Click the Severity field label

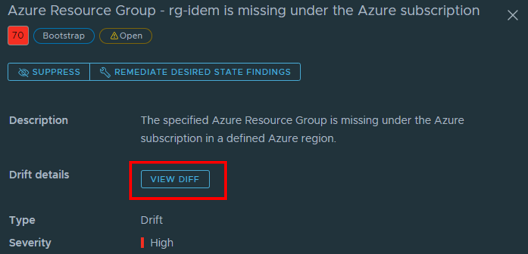tap(30, 243)
